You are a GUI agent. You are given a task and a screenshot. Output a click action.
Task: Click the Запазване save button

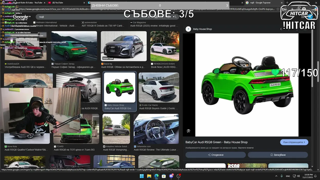278,155
